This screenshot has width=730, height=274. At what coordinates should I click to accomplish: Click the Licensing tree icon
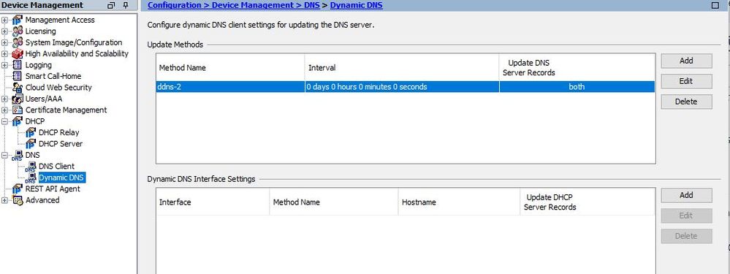point(18,31)
